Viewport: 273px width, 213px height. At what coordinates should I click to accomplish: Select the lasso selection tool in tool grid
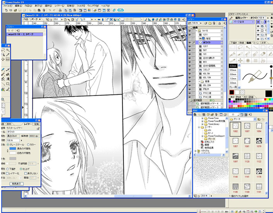click(x=240, y=47)
